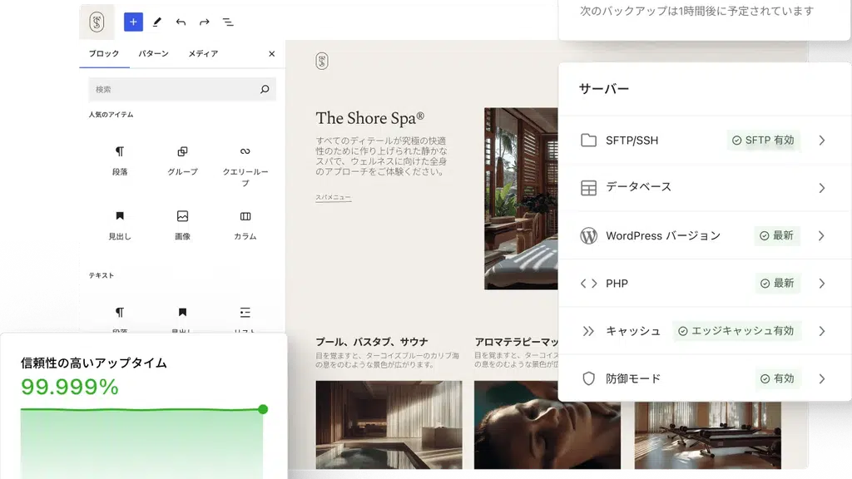Image resolution: width=852 pixels, height=479 pixels.
Task: Click the undo arrow icon
Action: coord(181,22)
